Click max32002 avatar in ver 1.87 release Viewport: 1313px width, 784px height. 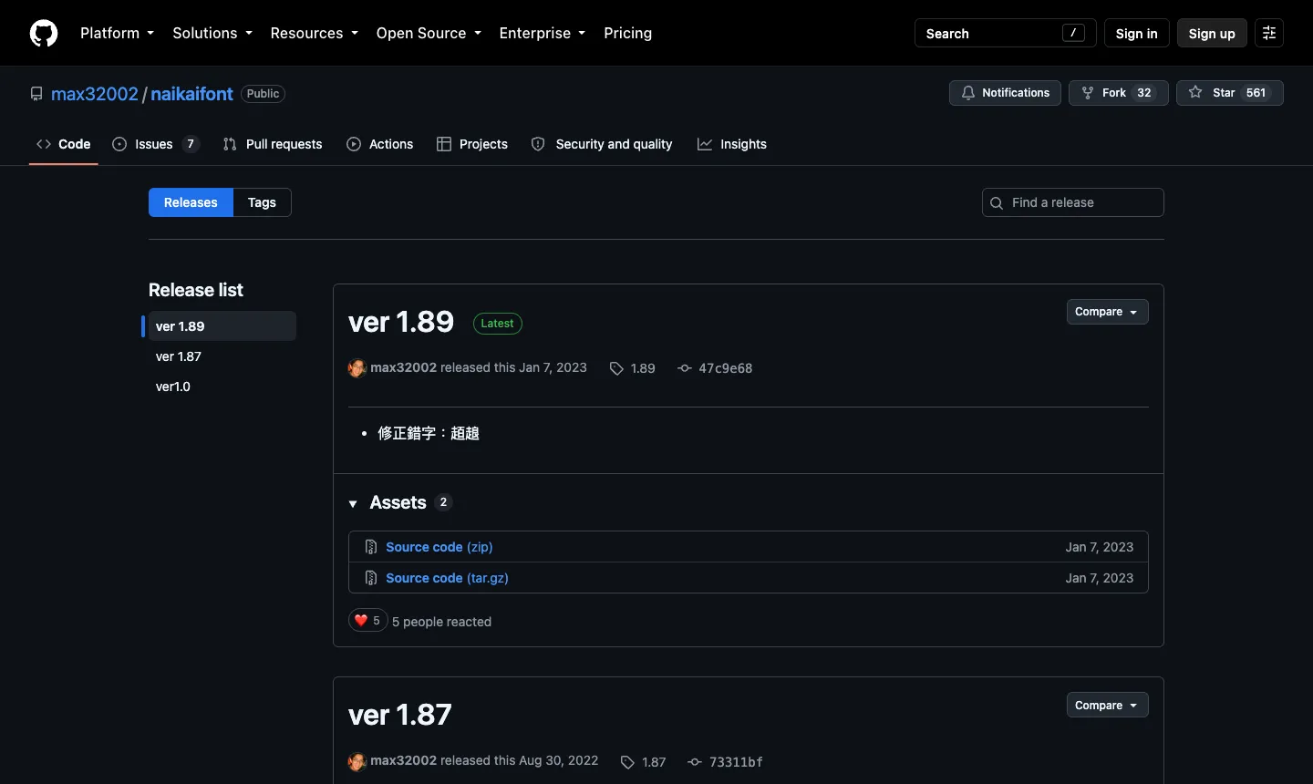357,761
